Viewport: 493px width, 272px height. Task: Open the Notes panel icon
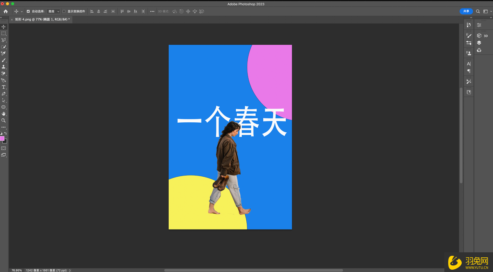pos(469,92)
